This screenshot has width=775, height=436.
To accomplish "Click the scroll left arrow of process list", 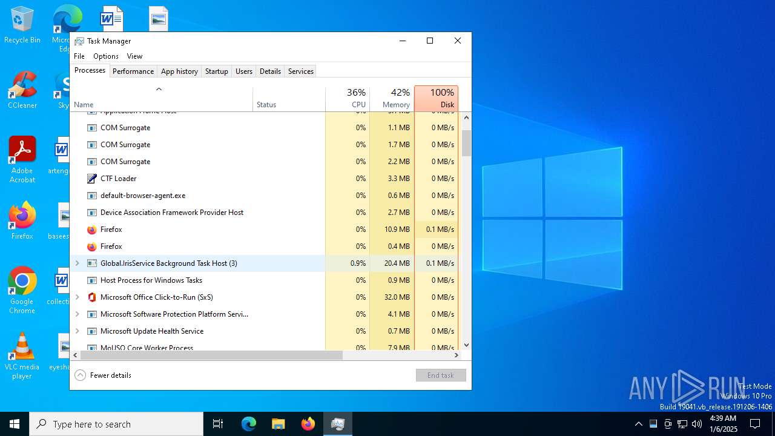I will [x=75, y=355].
